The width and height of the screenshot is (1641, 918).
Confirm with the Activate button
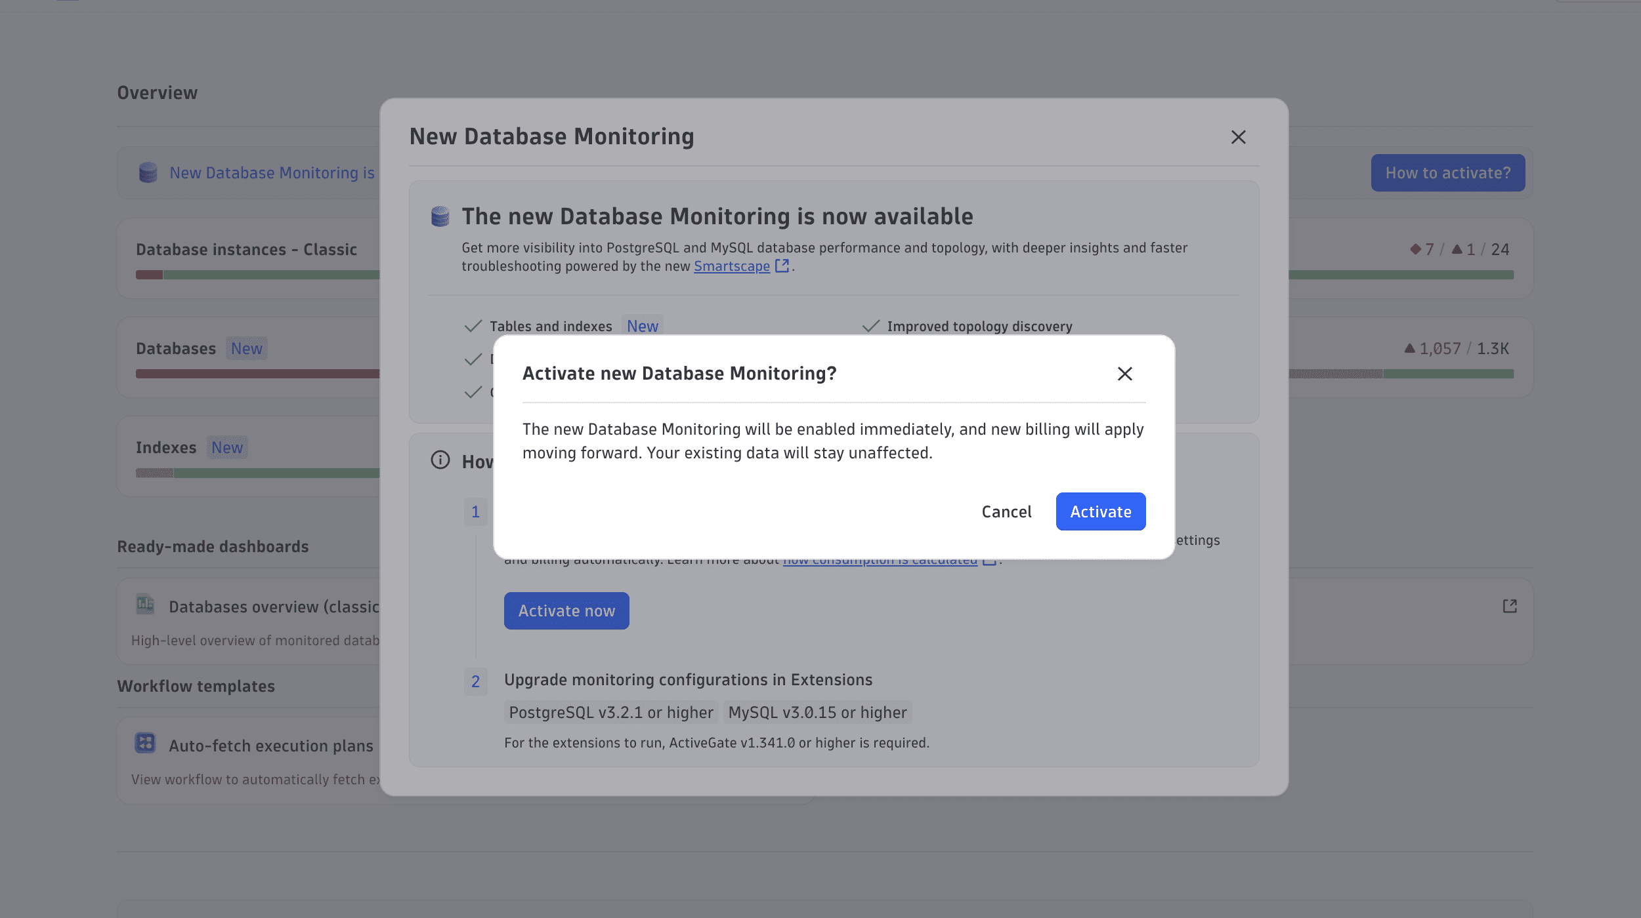click(1101, 511)
